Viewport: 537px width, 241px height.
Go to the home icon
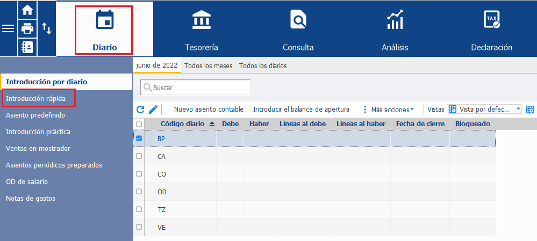coord(27,10)
